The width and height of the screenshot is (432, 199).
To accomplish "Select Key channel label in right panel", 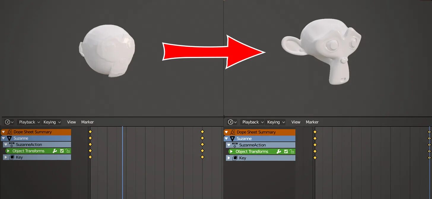I will pos(243,158).
